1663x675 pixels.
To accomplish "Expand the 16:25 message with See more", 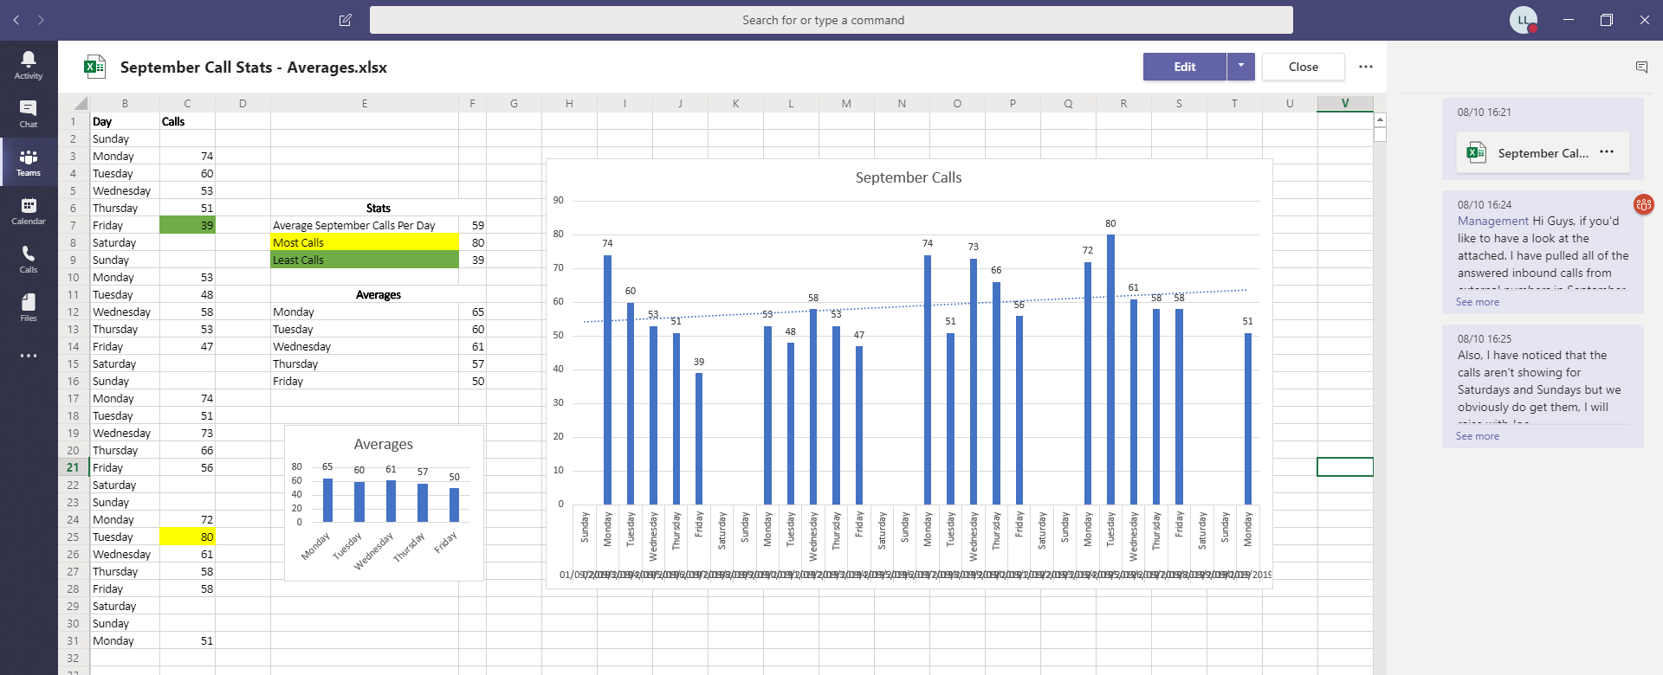I will (x=1477, y=436).
